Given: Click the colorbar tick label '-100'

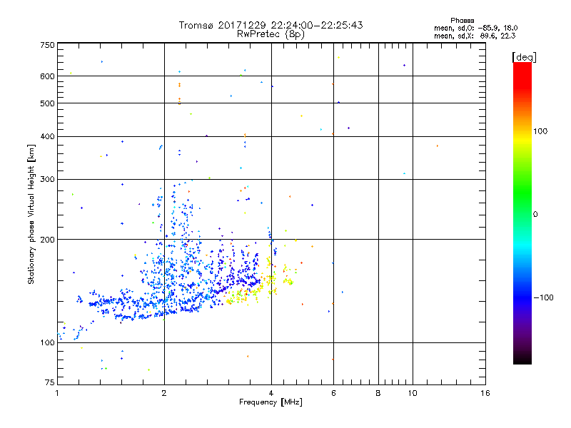Looking at the screenshot, I should click(543, 297).
